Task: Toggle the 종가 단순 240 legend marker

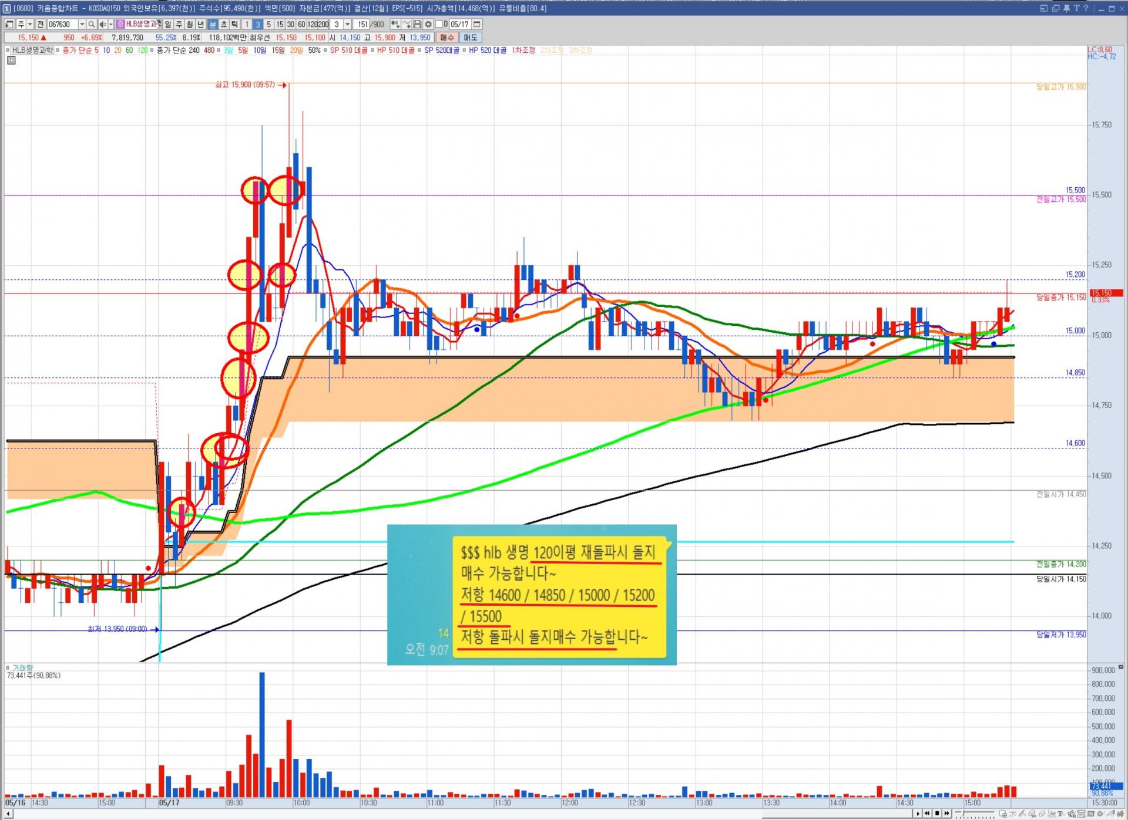Action: click(152, 50)
